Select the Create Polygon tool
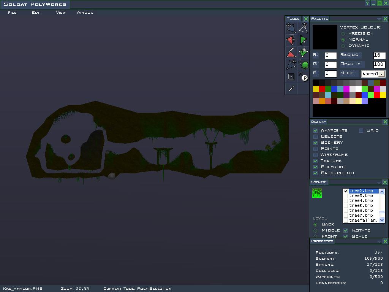389x292 pixels. (x=303, y=28)
